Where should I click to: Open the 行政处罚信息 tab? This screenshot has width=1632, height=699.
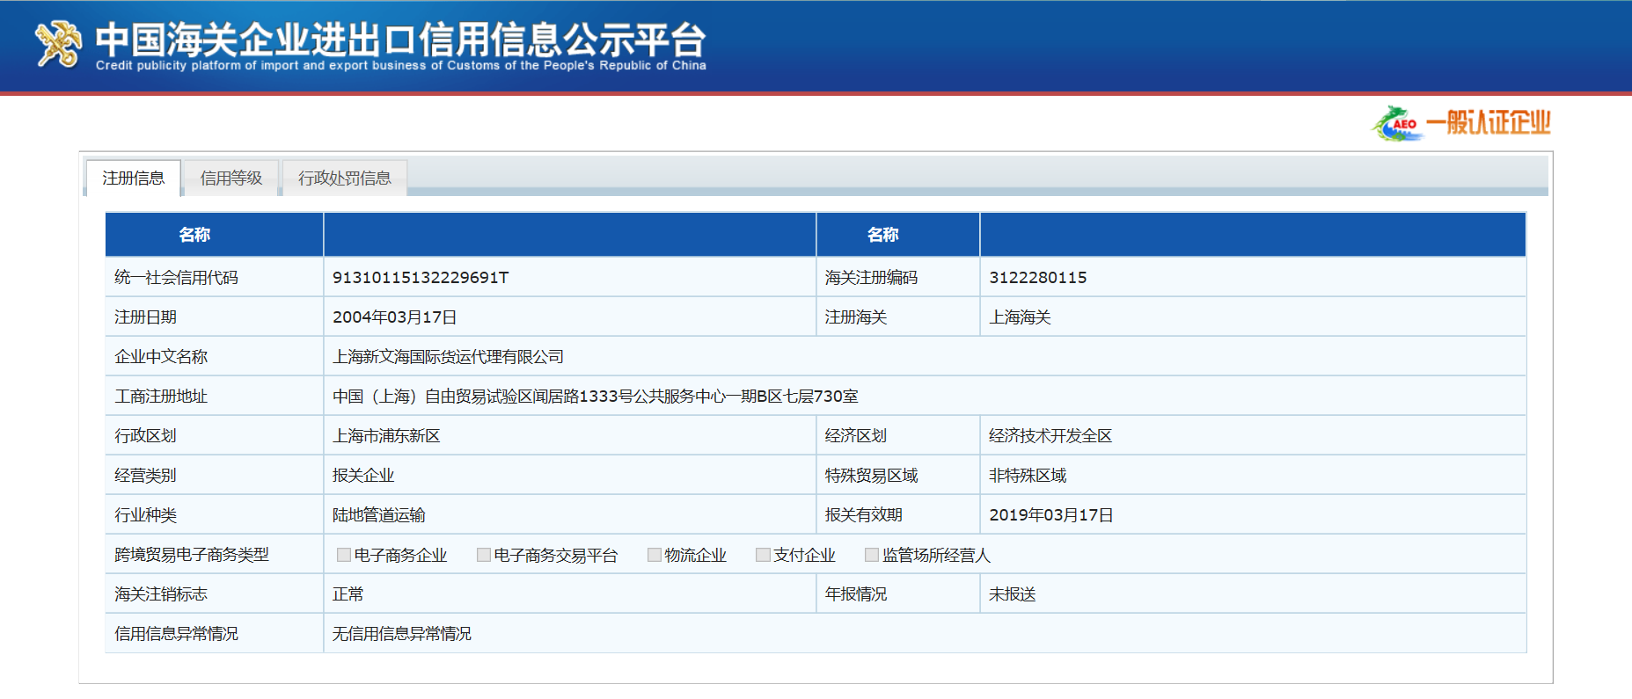344,178
